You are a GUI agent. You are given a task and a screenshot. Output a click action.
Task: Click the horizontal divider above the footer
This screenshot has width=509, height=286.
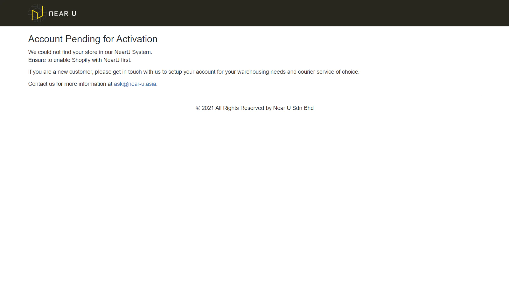coord(254,96)
